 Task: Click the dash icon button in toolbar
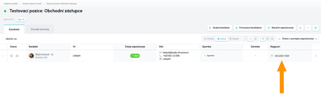click(308, 28)
